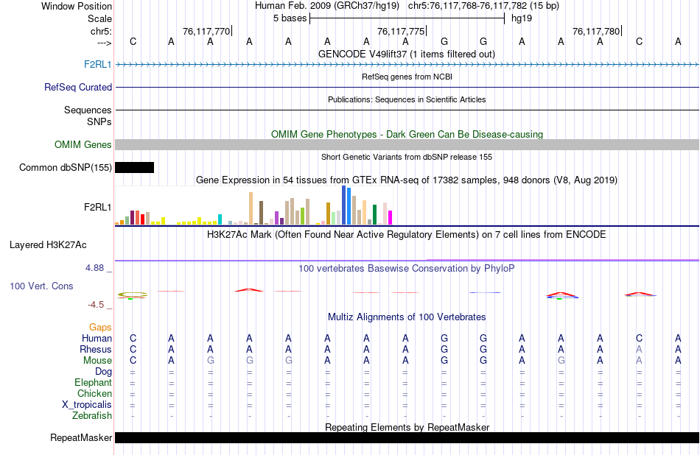The width and height of the screenshot is (700, 455).
Task: Click the black RepeatMasker element bar
Action: [x=407, y=437]
